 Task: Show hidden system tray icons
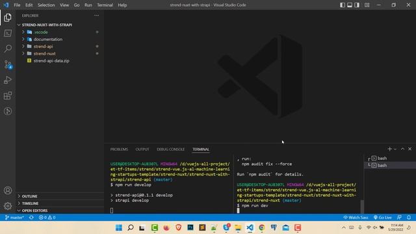pyautogui.click(x=344, y=227)
